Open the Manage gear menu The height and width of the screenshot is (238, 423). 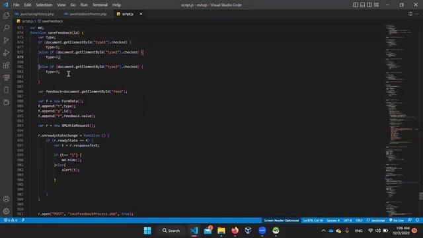6,211
